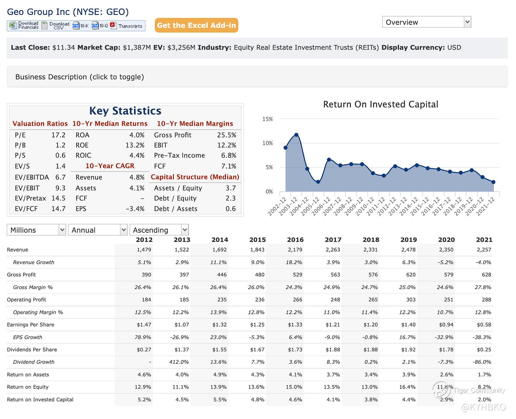Open the 10-Q HTM filing icon
The image size is (516, 419).
pyautogui.click(x=95, y=26)
